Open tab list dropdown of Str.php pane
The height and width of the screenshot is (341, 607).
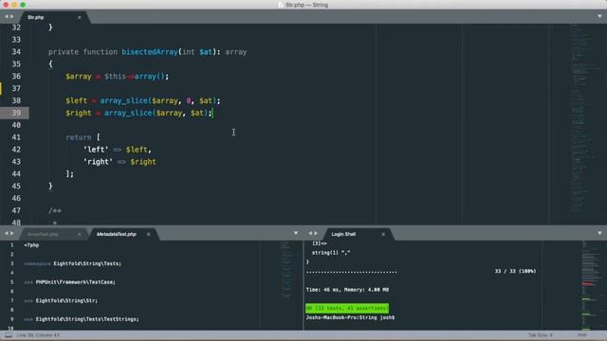pyautogui.click(x=599, y=16)
